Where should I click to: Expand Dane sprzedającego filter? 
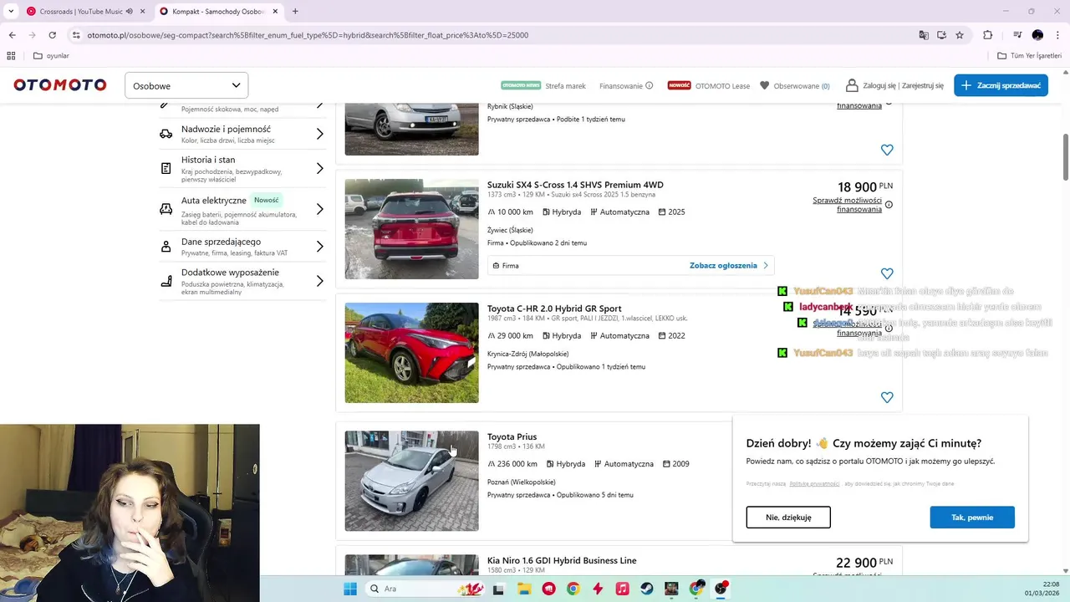242,247
